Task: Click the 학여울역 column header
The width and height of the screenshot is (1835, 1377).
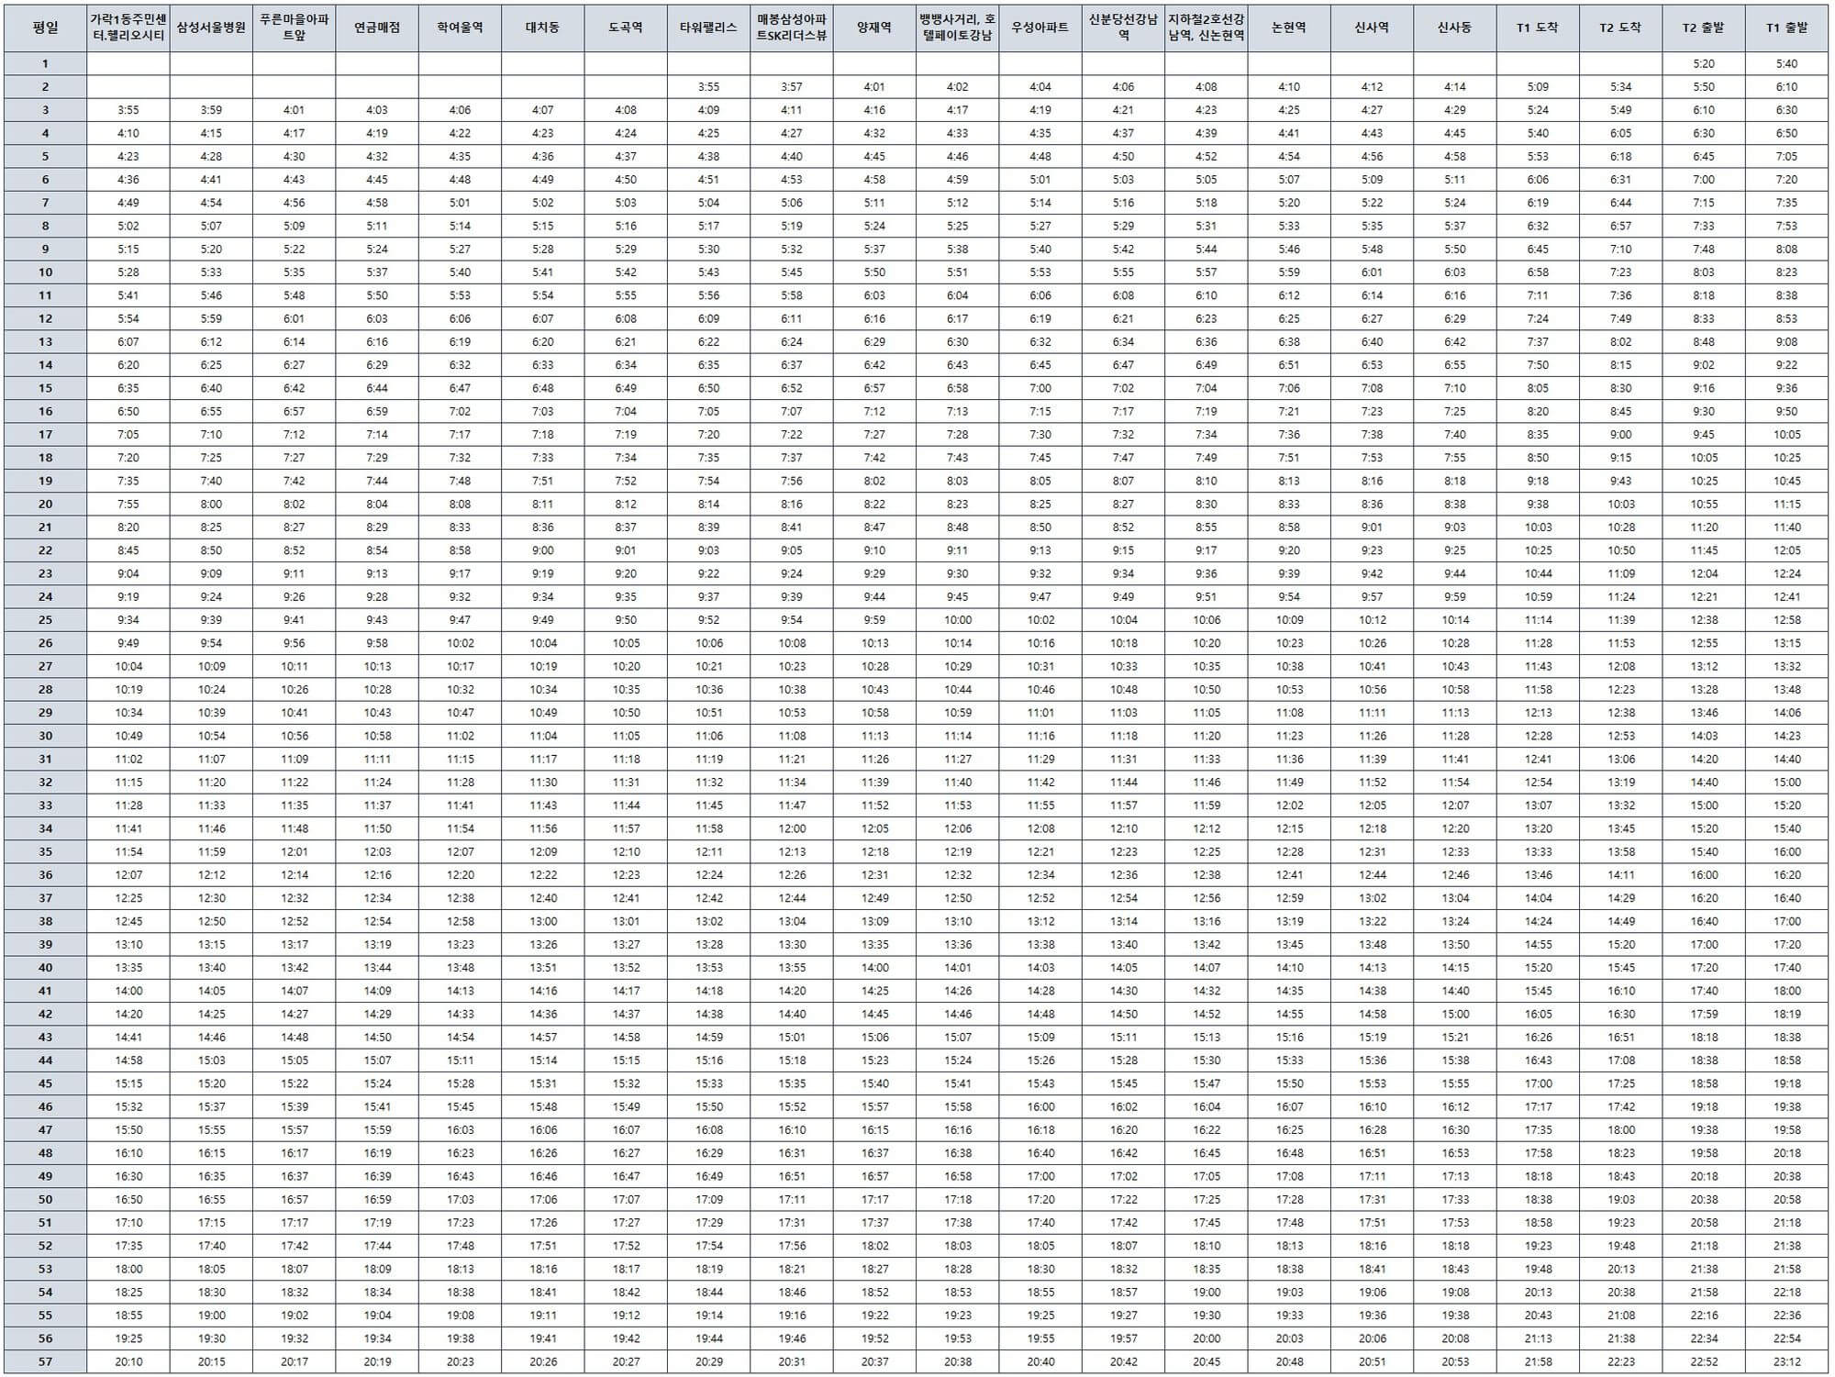Action: coord(460,28)
